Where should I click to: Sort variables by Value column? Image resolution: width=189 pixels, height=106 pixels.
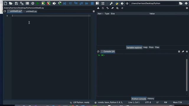(x=152, y=14)
